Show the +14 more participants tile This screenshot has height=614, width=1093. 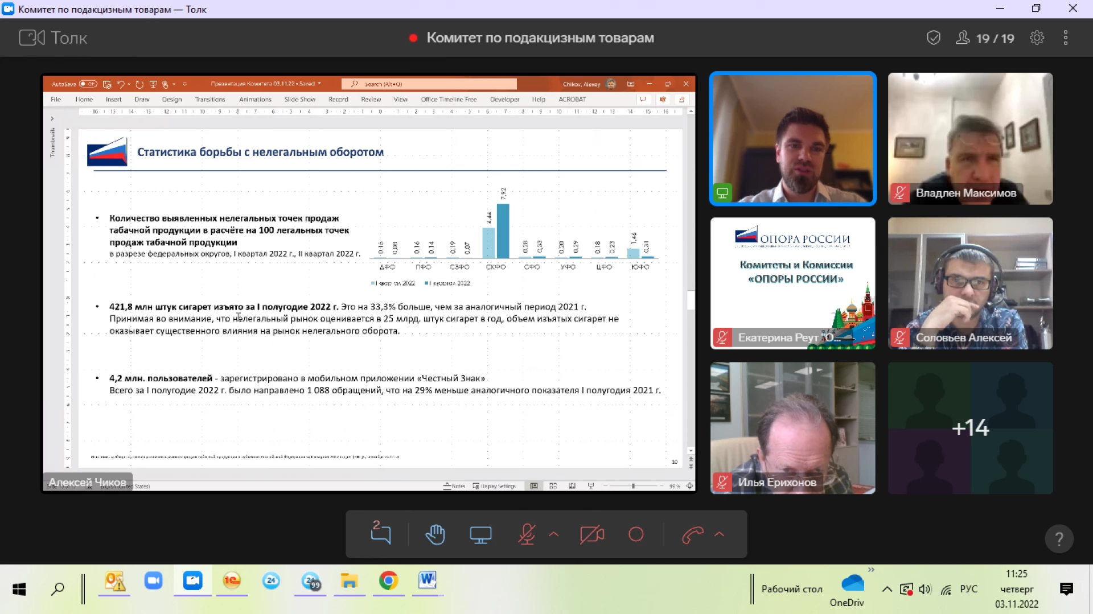[x=970, y=428]
